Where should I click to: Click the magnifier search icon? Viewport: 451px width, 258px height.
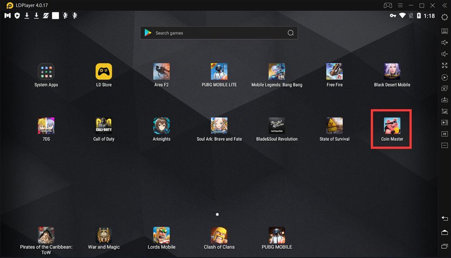coord(291,33)
